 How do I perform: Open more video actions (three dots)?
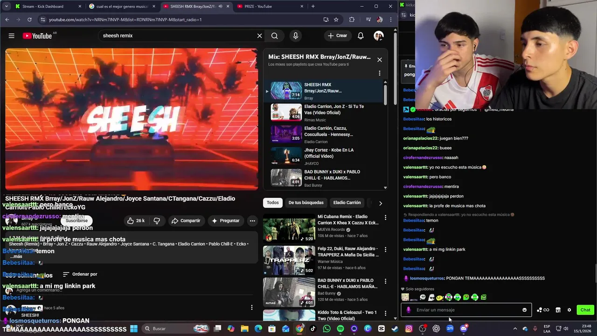click(x=252, y=221)
